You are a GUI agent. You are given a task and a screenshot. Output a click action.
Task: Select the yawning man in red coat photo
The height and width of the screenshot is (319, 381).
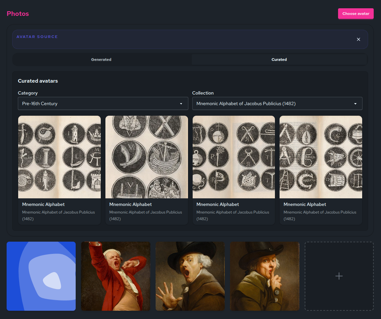[116, 276]
